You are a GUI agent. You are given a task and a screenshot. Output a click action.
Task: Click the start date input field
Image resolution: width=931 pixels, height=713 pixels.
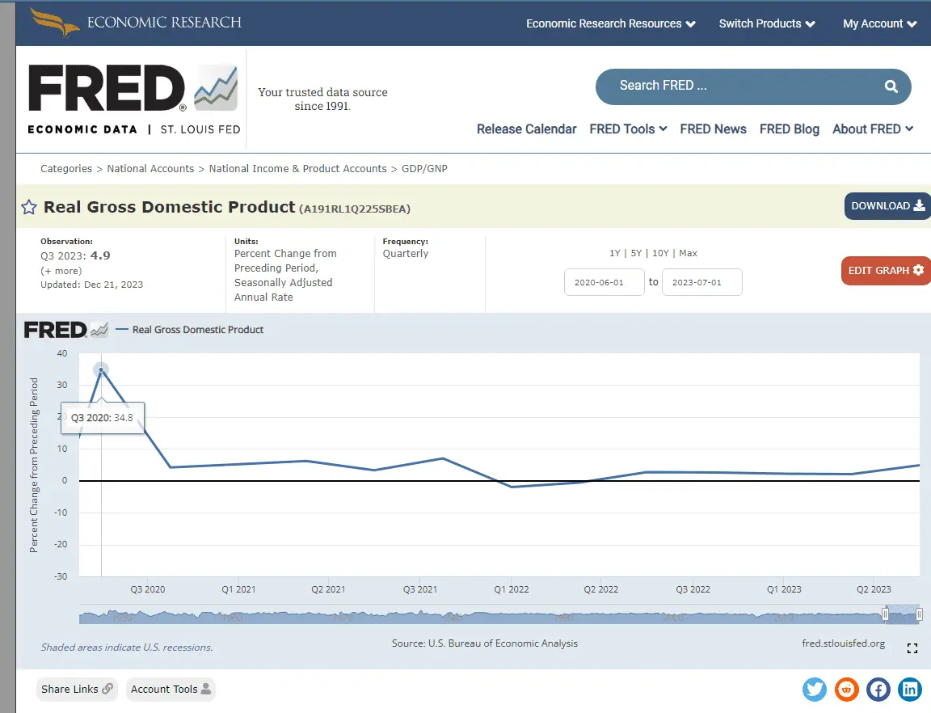[604, 282]
